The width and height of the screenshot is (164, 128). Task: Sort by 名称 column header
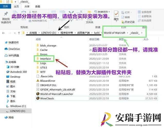coord(38,39)
